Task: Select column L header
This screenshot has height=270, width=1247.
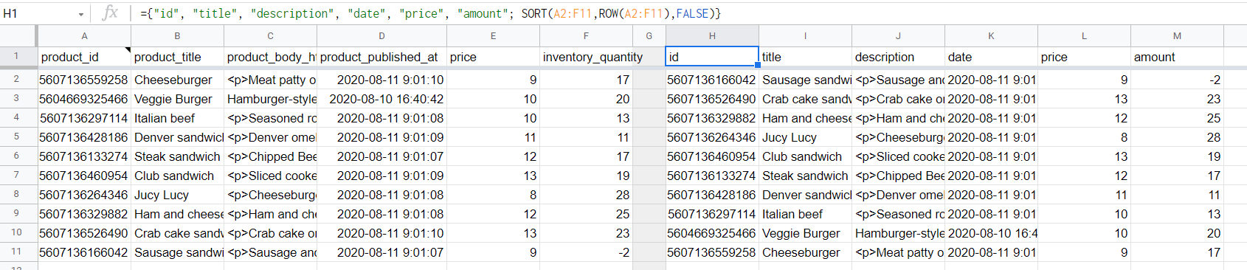Action: (1084, 35)
